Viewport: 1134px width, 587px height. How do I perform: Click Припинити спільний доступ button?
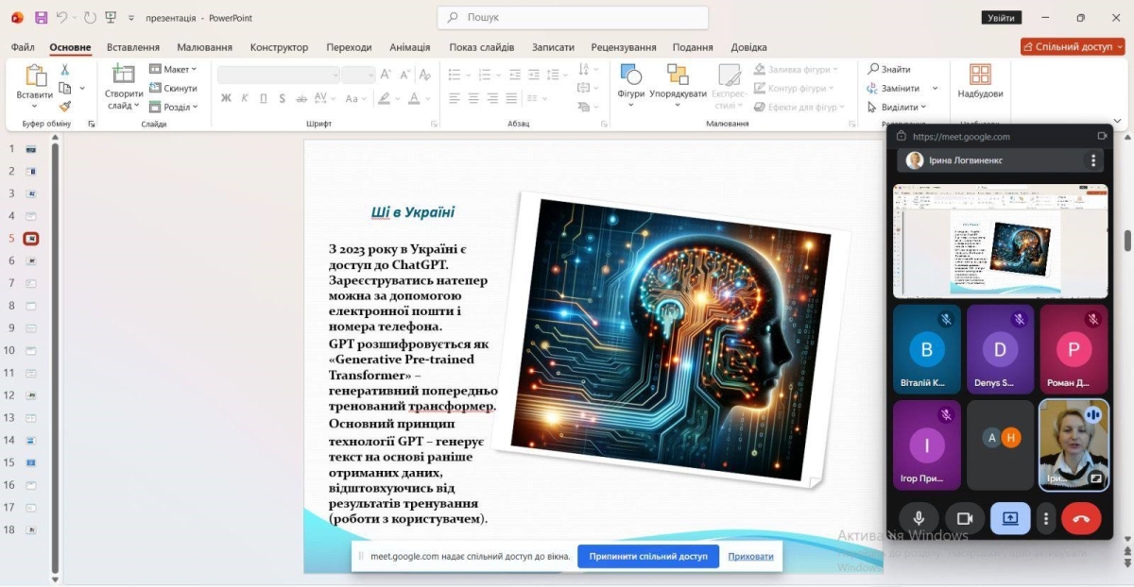pyautogui.click(x=647, y=556)
